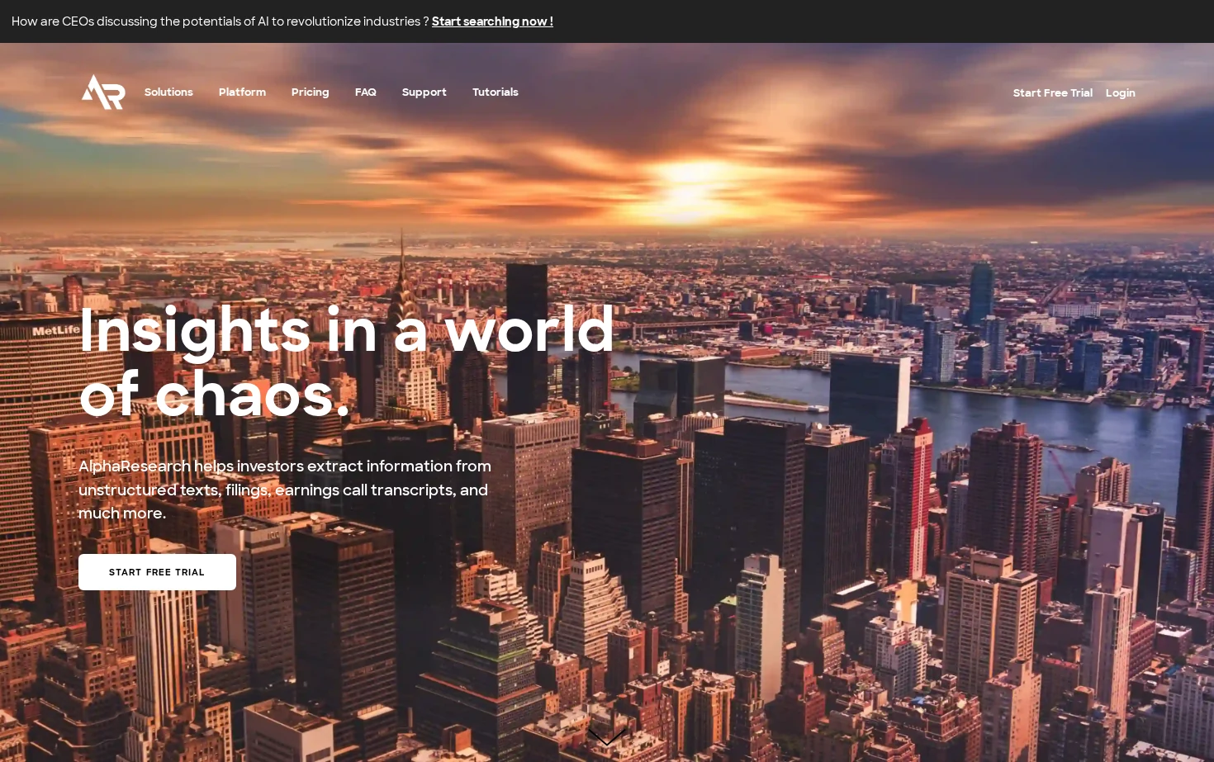Open Tutorials from the navigation
This screenshot has width=1214, height=762.
(496, 92)
